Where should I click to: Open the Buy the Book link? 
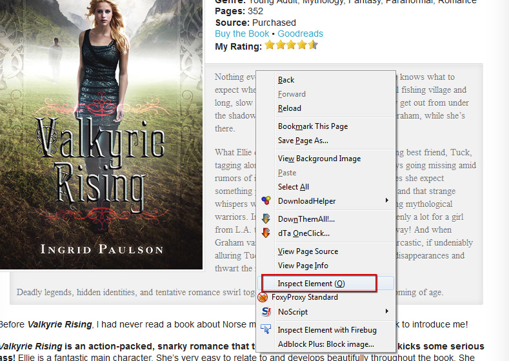click(x=242, y=34)
